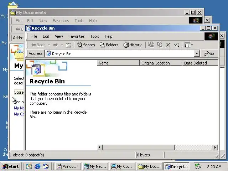Click the Undo toolbar icon
This screenshot has height=171, width=228.
pos(176,45)
